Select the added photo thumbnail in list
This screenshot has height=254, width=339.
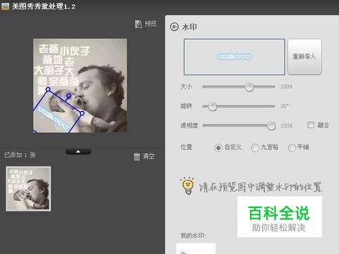point(28,189)
